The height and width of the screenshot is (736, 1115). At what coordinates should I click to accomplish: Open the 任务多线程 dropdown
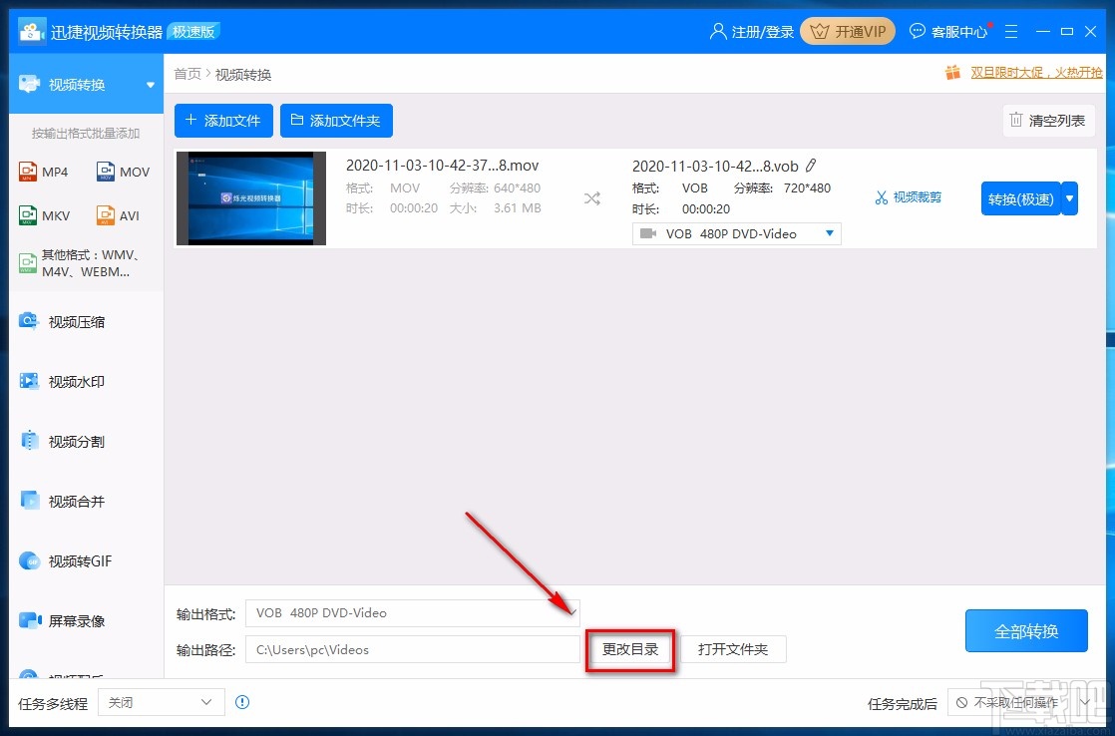tap(162, 702)
